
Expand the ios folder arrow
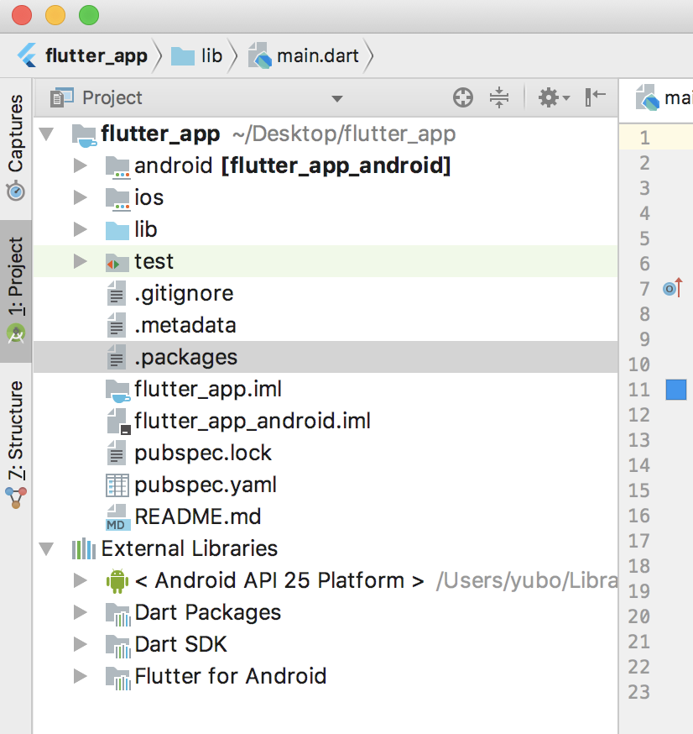click(x=81, y=197)
